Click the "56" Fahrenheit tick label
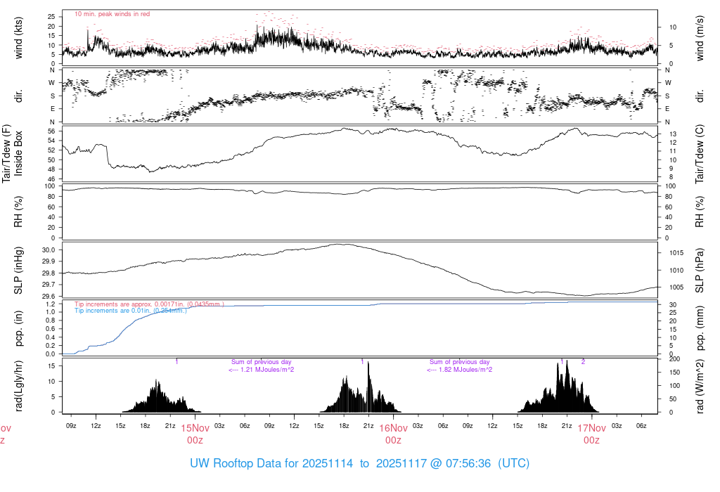The height and width of the screenshot is (492, 720). [x=51, y=131]
